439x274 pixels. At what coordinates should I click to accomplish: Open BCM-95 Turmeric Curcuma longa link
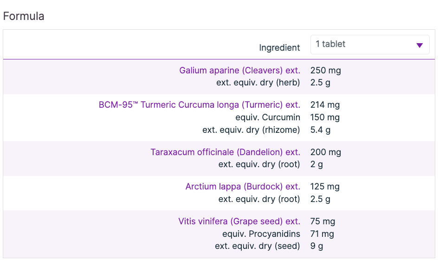click(x=199, y=105)
